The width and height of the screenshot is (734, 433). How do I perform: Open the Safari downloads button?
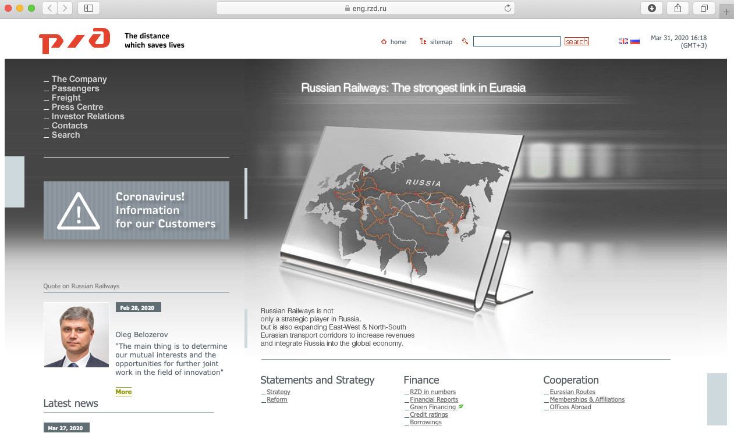pos(651,8)
